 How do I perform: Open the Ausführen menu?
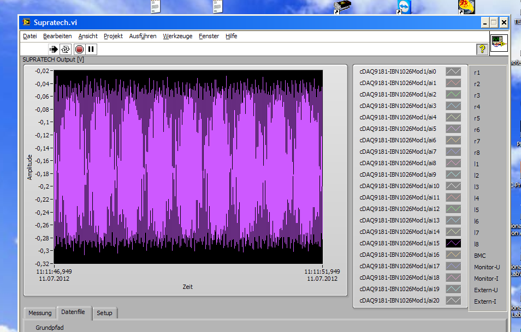pyautogui.click(x=143, y=36)
